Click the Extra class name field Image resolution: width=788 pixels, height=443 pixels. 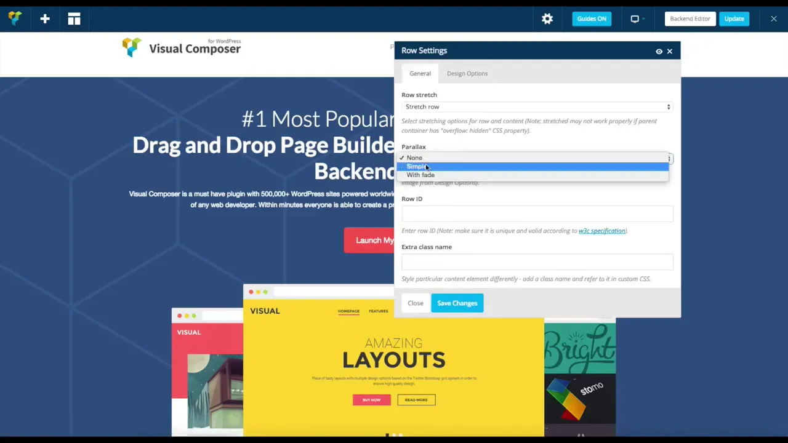pyautogui.click(x=537, y=261)
